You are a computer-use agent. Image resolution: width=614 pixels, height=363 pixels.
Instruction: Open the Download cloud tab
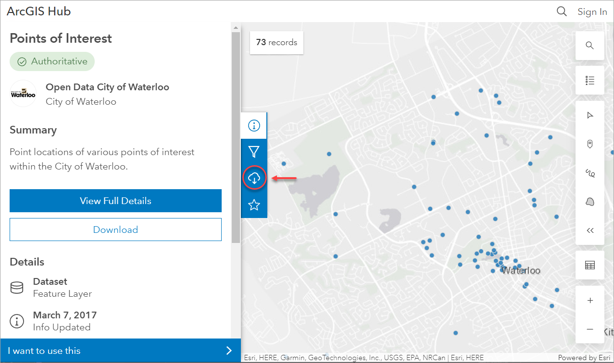(x=254, y=178)
